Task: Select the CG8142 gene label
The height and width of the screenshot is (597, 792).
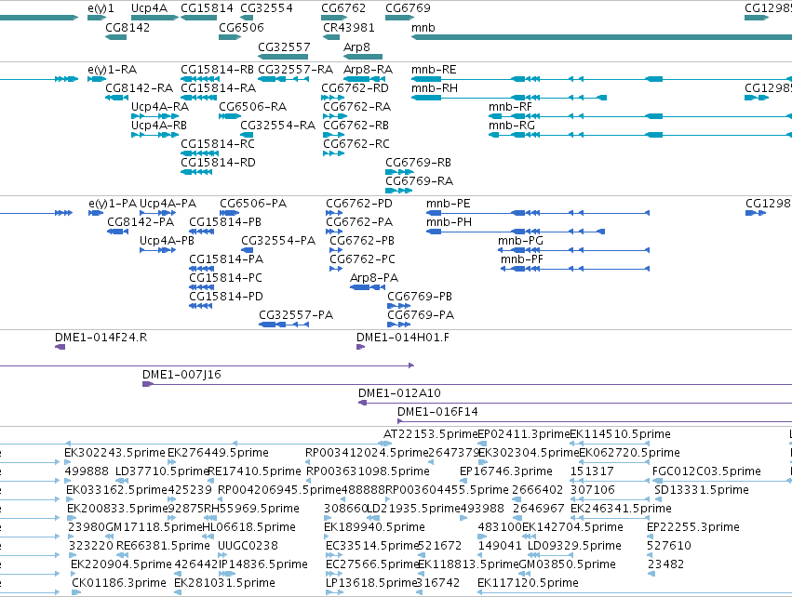Action: [x=128, y=28]
